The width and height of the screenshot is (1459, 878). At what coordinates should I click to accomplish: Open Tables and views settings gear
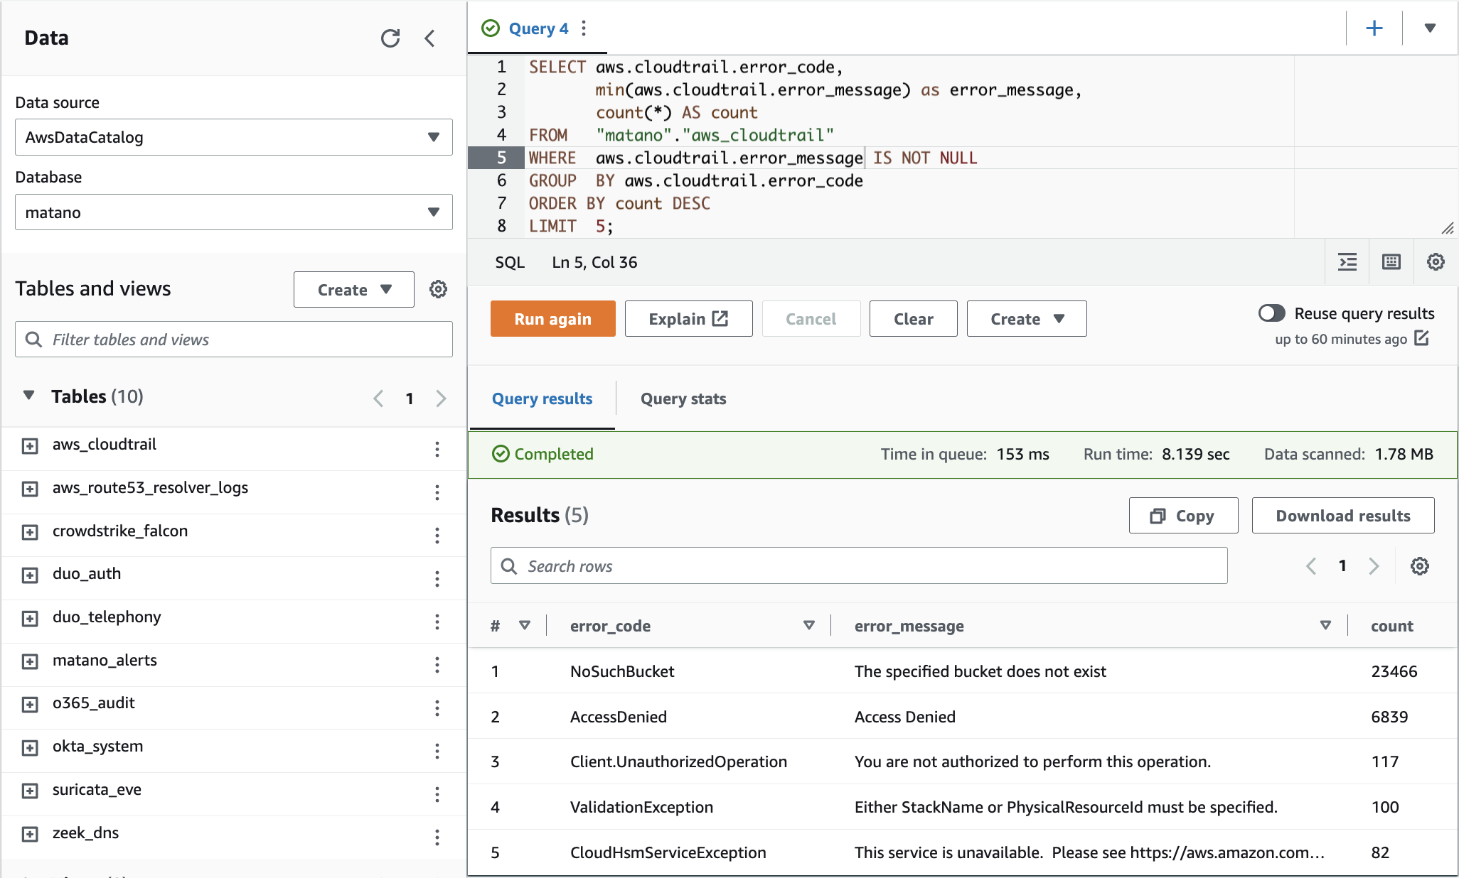438,289
